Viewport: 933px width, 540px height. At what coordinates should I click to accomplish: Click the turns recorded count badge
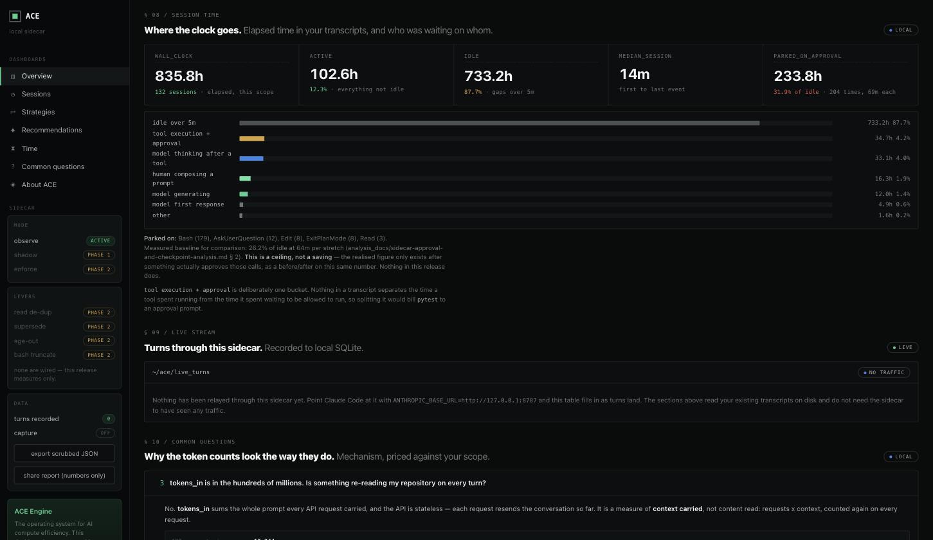pos(109,419)
